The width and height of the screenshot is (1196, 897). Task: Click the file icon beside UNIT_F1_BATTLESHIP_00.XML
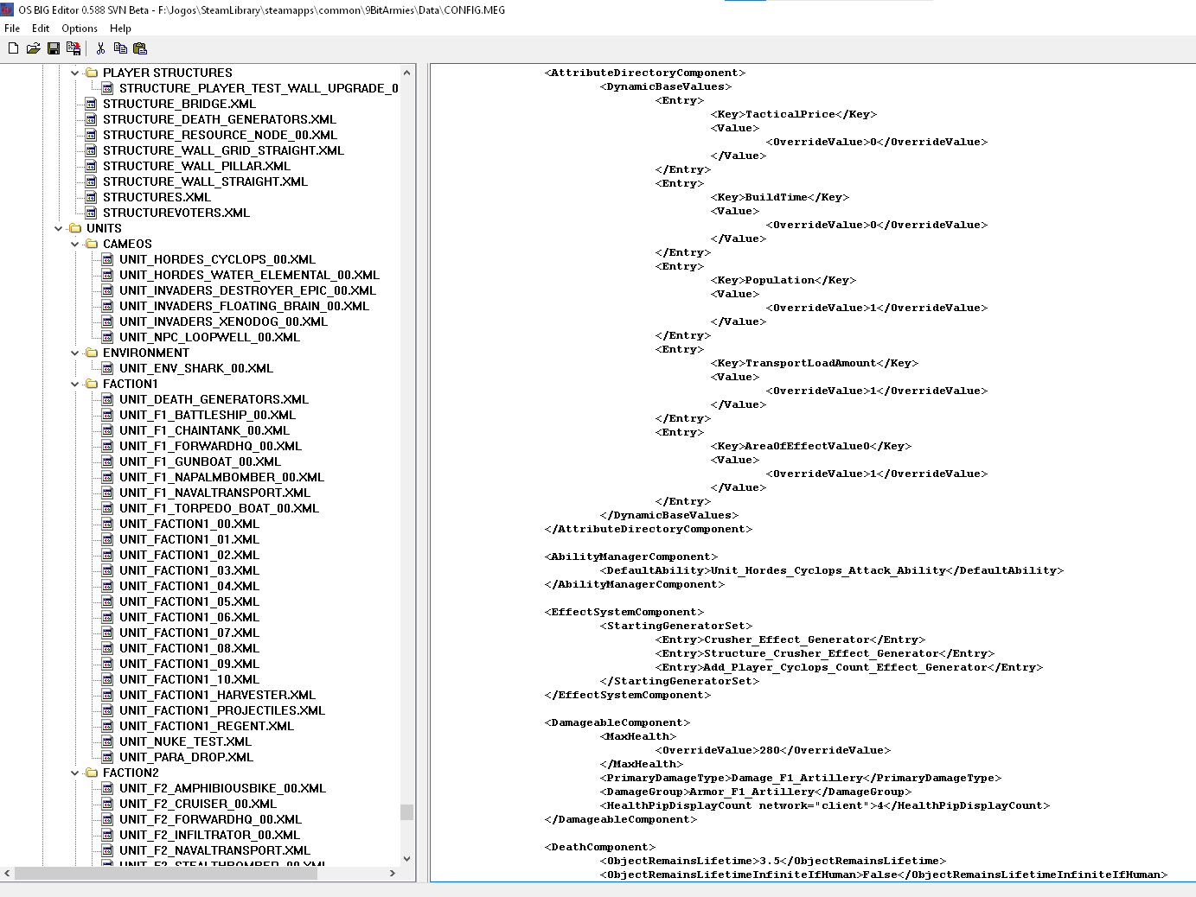tap(107, 415)
